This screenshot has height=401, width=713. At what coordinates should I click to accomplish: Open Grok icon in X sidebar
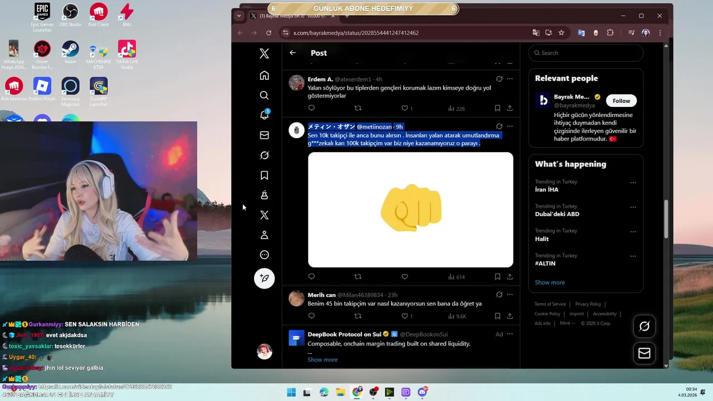pyautogui.click(x=264, y=155)
